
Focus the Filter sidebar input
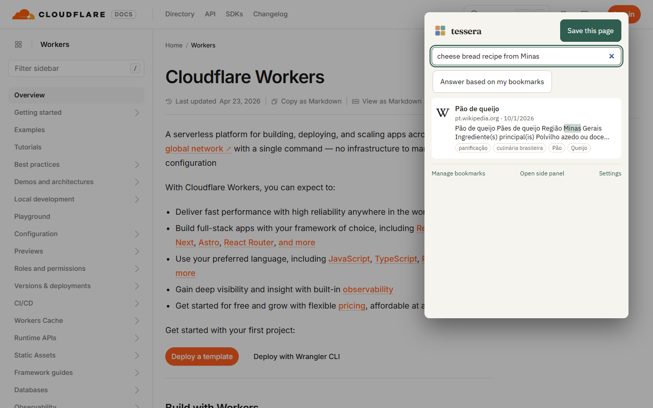click(76, 68)
